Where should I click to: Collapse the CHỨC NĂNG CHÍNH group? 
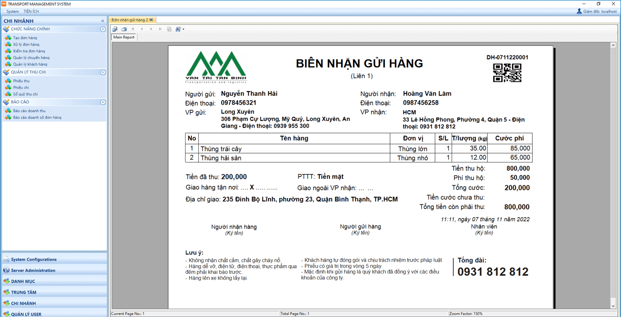click(x=103, y=29)
